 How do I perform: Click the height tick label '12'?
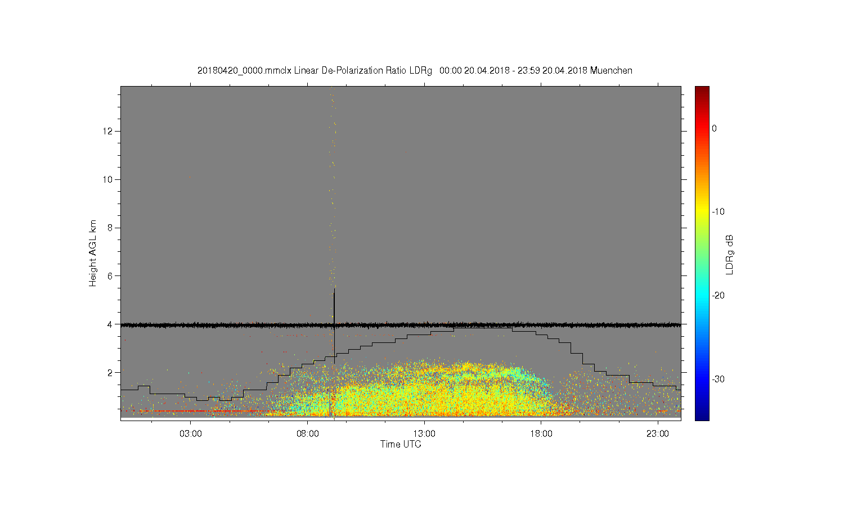[x=109, y=131]
